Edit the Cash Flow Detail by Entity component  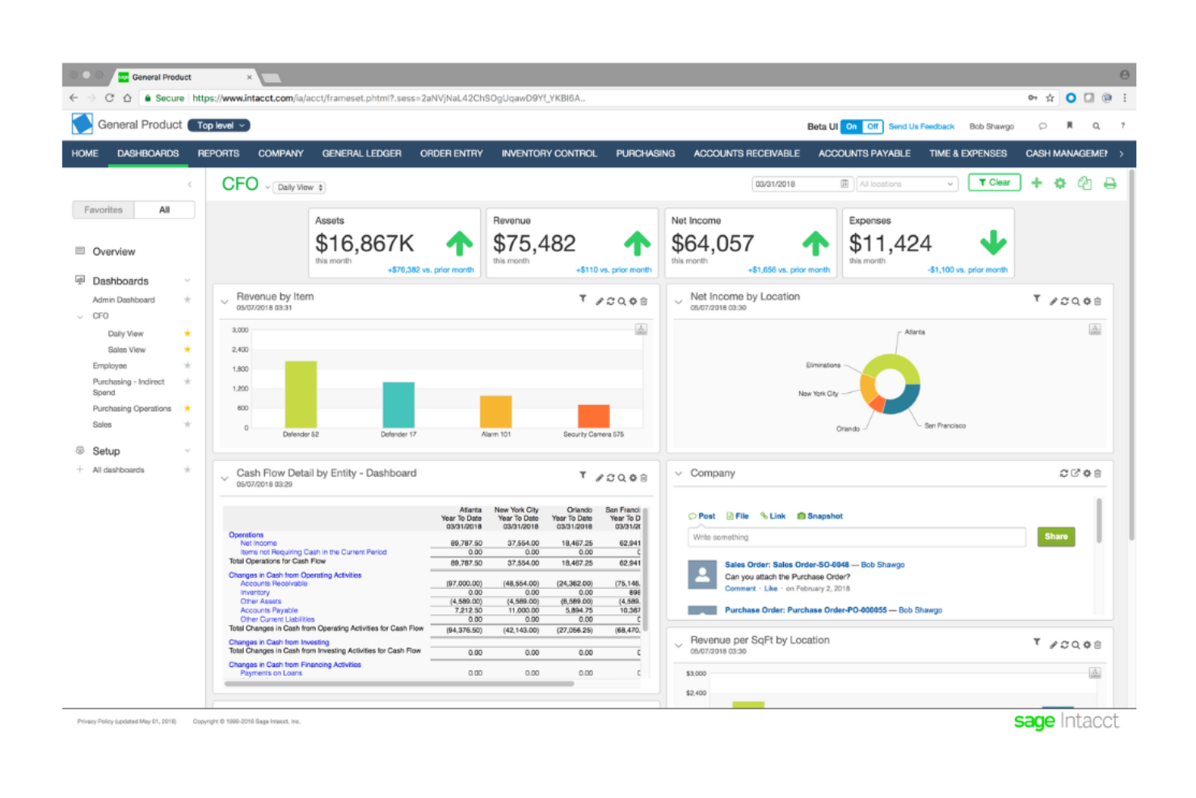(x=598, y=478)
